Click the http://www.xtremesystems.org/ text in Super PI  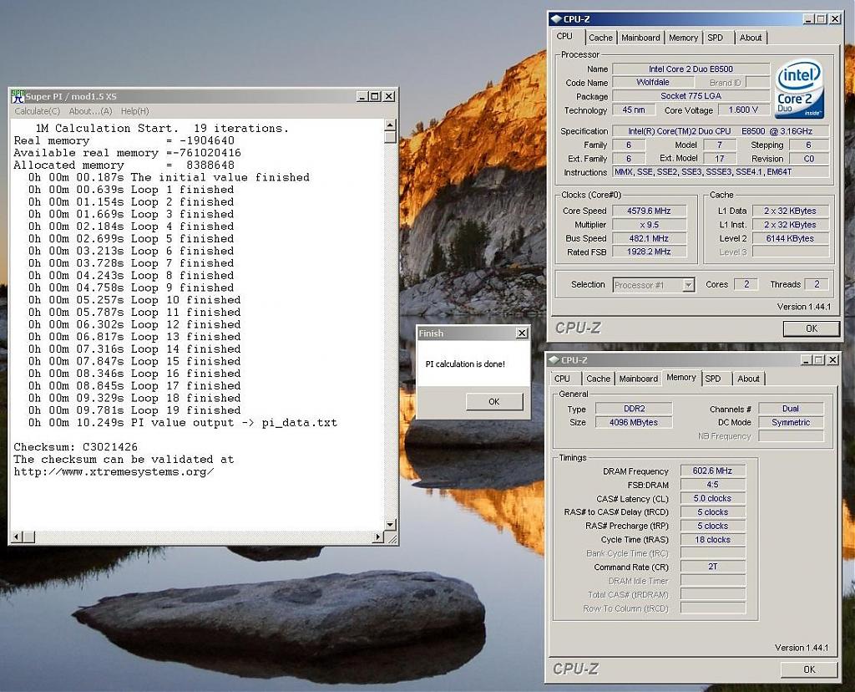114,471
